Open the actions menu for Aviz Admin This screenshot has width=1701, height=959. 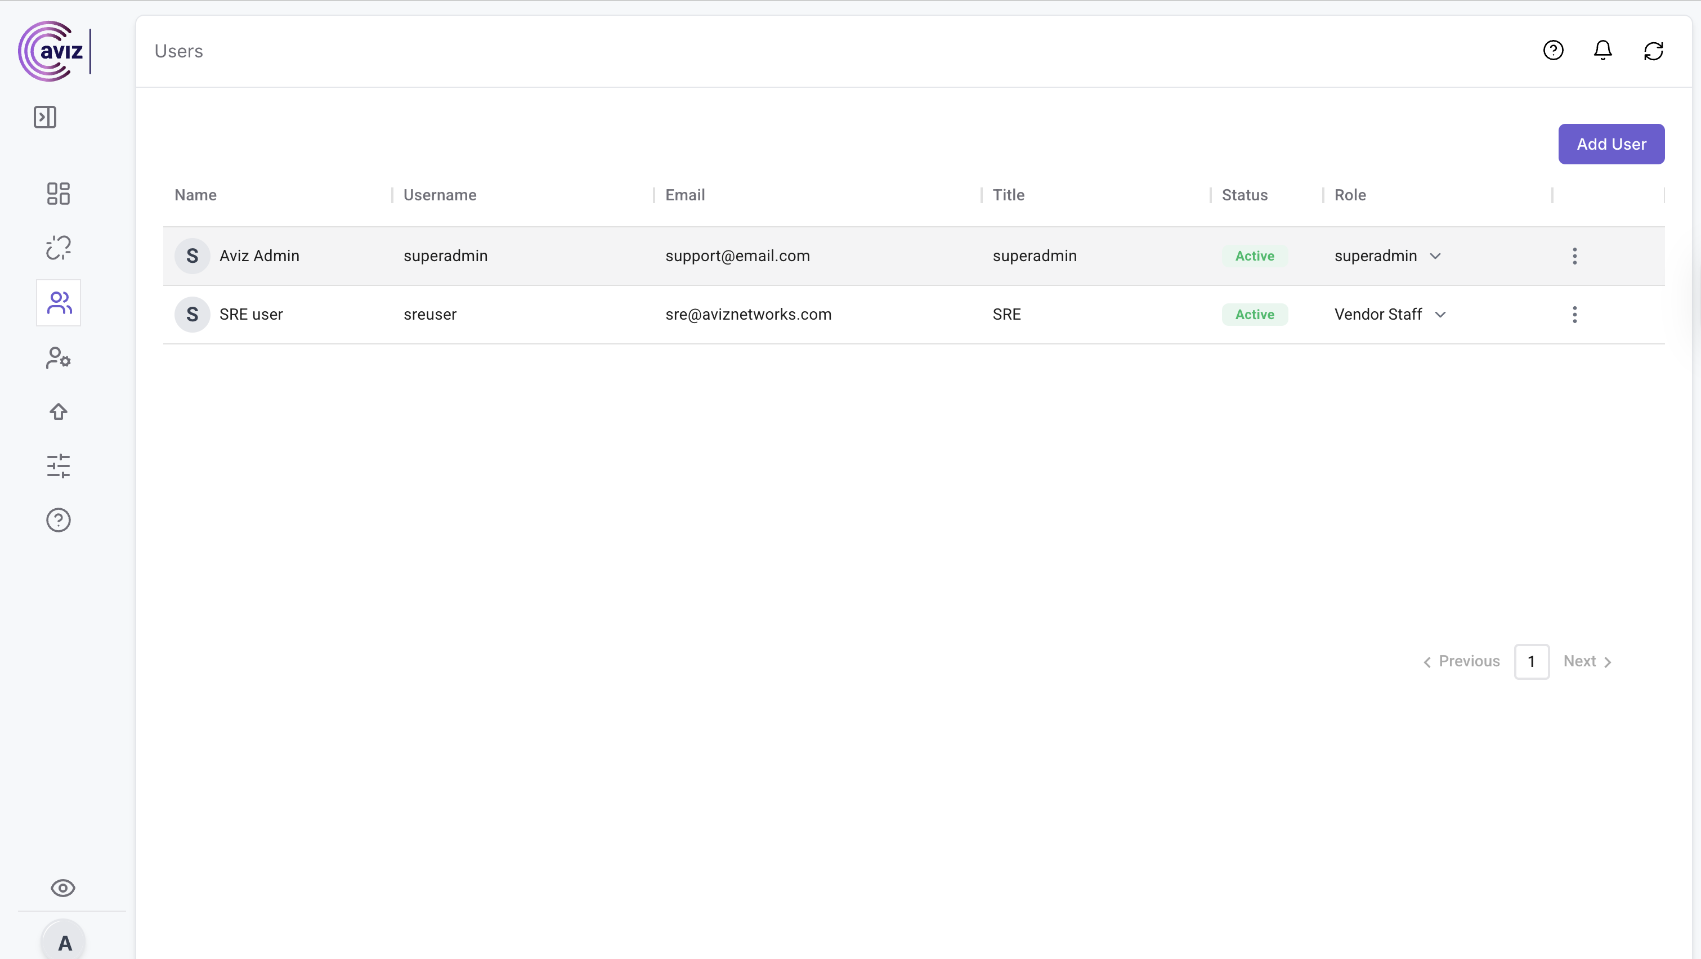pyautogui.click(x=1574, y=256)
